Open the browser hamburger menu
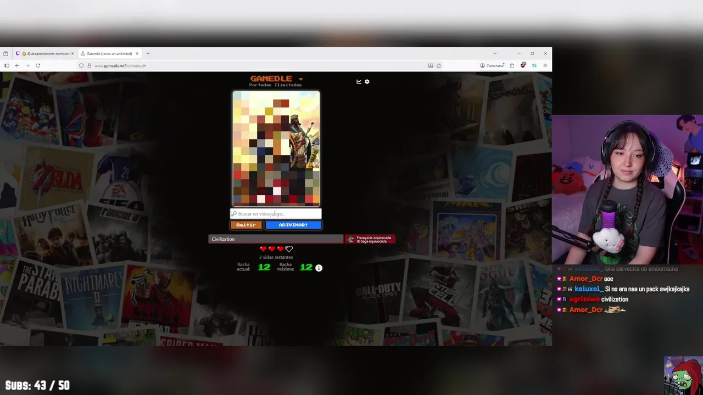The width and height of the screenshot is (703, 395). tap(545, 66)
